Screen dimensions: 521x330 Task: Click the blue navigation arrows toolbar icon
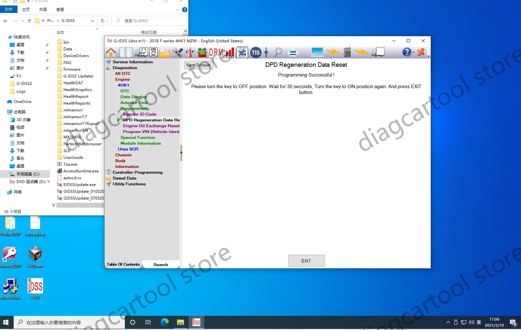click(266, 52)
